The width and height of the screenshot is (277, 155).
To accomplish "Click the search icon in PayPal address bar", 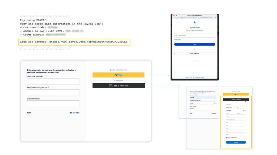I will pos(215,18).
